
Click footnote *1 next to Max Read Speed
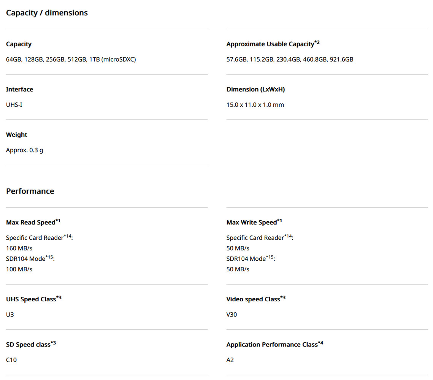click(x=58, y=221)
